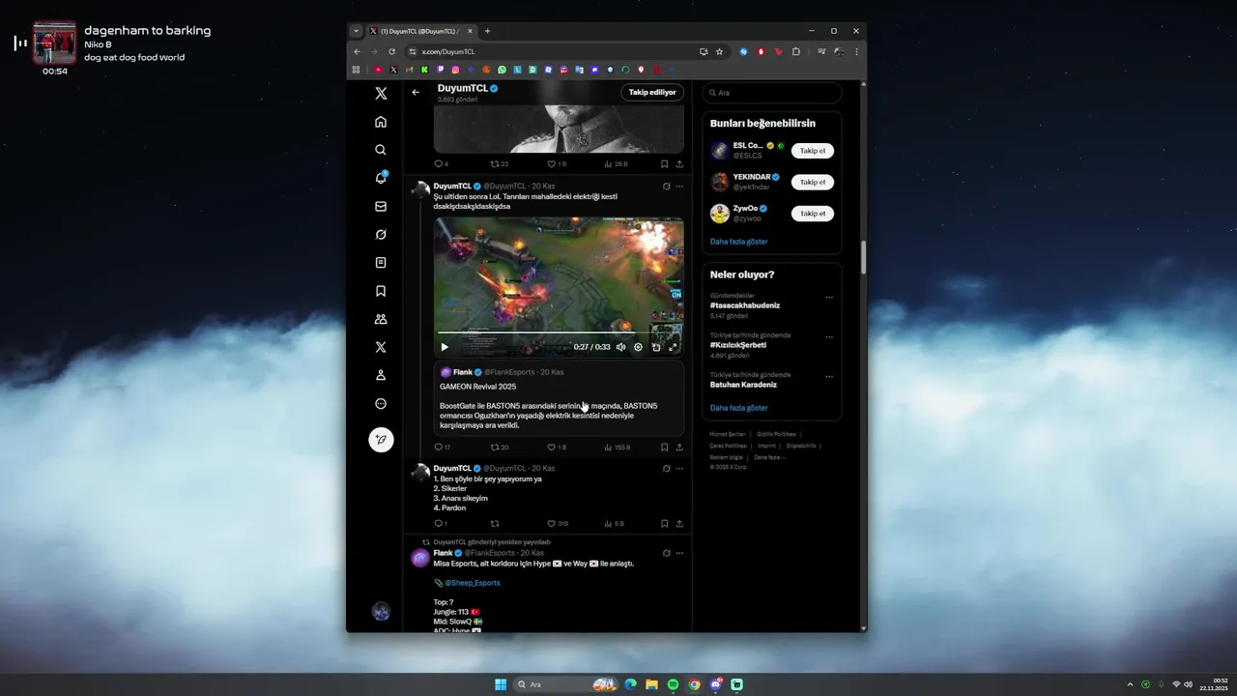The image size is (1237, 696).
Task: Open the Explore search icon in sidebar
Action: click(381, 150)
